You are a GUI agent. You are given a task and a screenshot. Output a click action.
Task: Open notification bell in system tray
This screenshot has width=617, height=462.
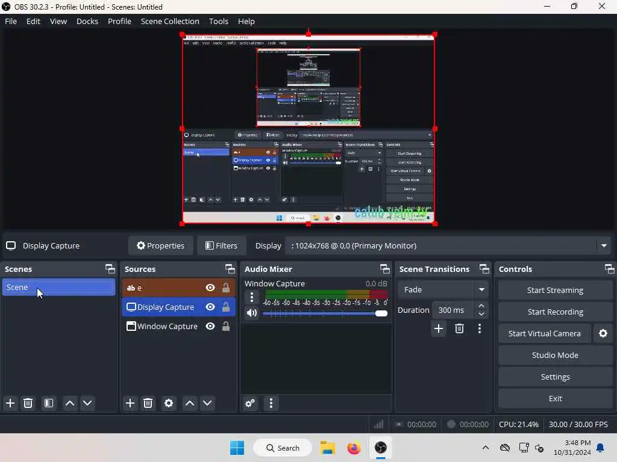(x=601, y=448)
